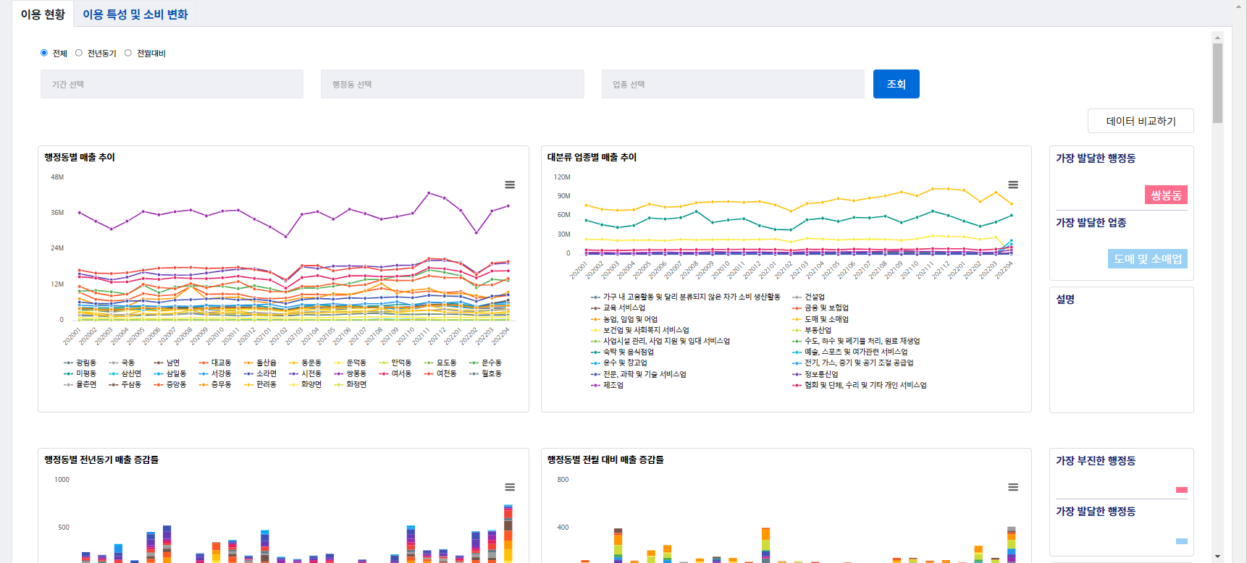Click the 도매 및 소매업 tag
Image resolution: width=1247 pixels, height=563 pixels.
pos(1148,259)
